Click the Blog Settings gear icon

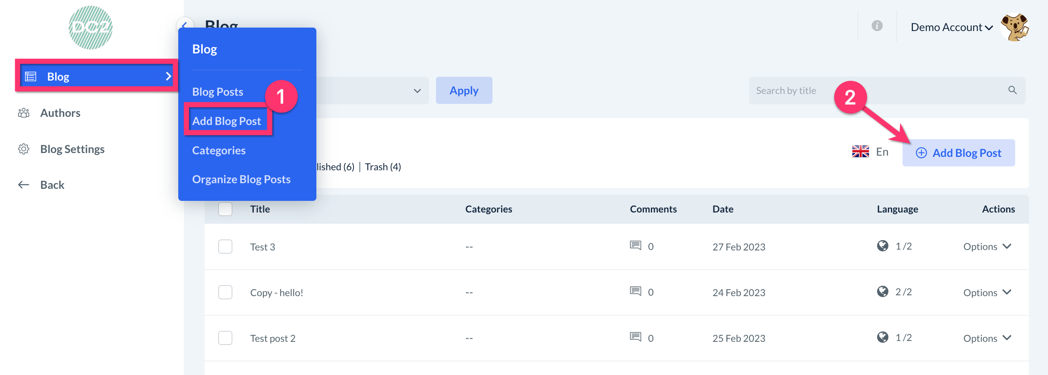coord(24,149)
